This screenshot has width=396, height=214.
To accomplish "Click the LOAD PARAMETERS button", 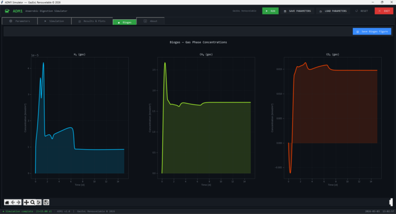I will [333, 10].
